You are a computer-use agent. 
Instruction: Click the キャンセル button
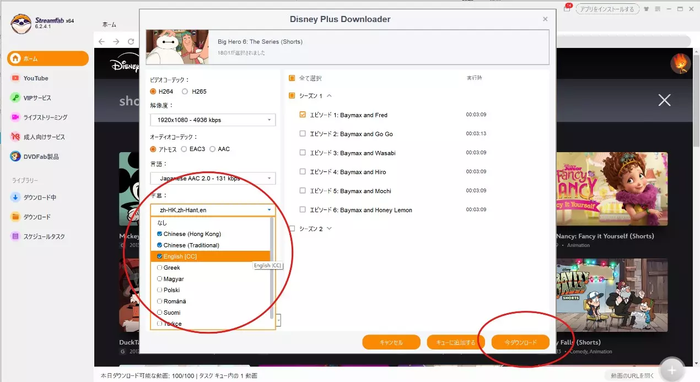[x=391, y=342]
